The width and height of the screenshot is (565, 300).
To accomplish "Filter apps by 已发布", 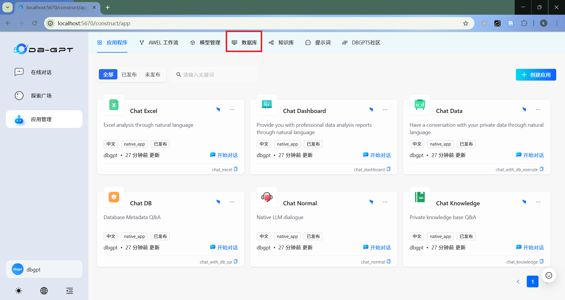I will pyautogui.click(x=129, y=75).
